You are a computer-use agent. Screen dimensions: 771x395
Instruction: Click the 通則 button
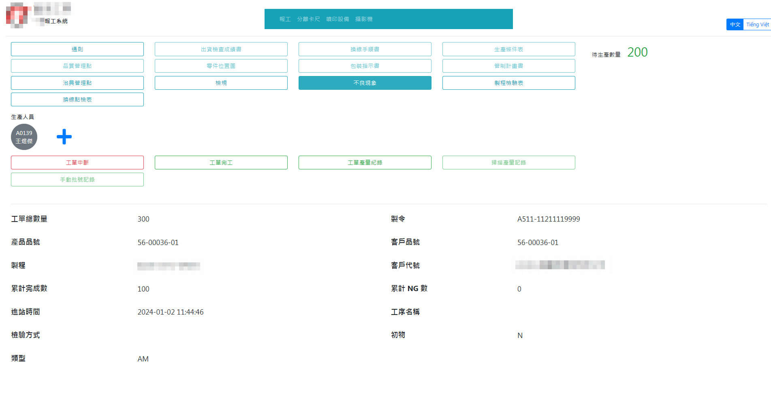pyautogui.click(x=77, y=49)
